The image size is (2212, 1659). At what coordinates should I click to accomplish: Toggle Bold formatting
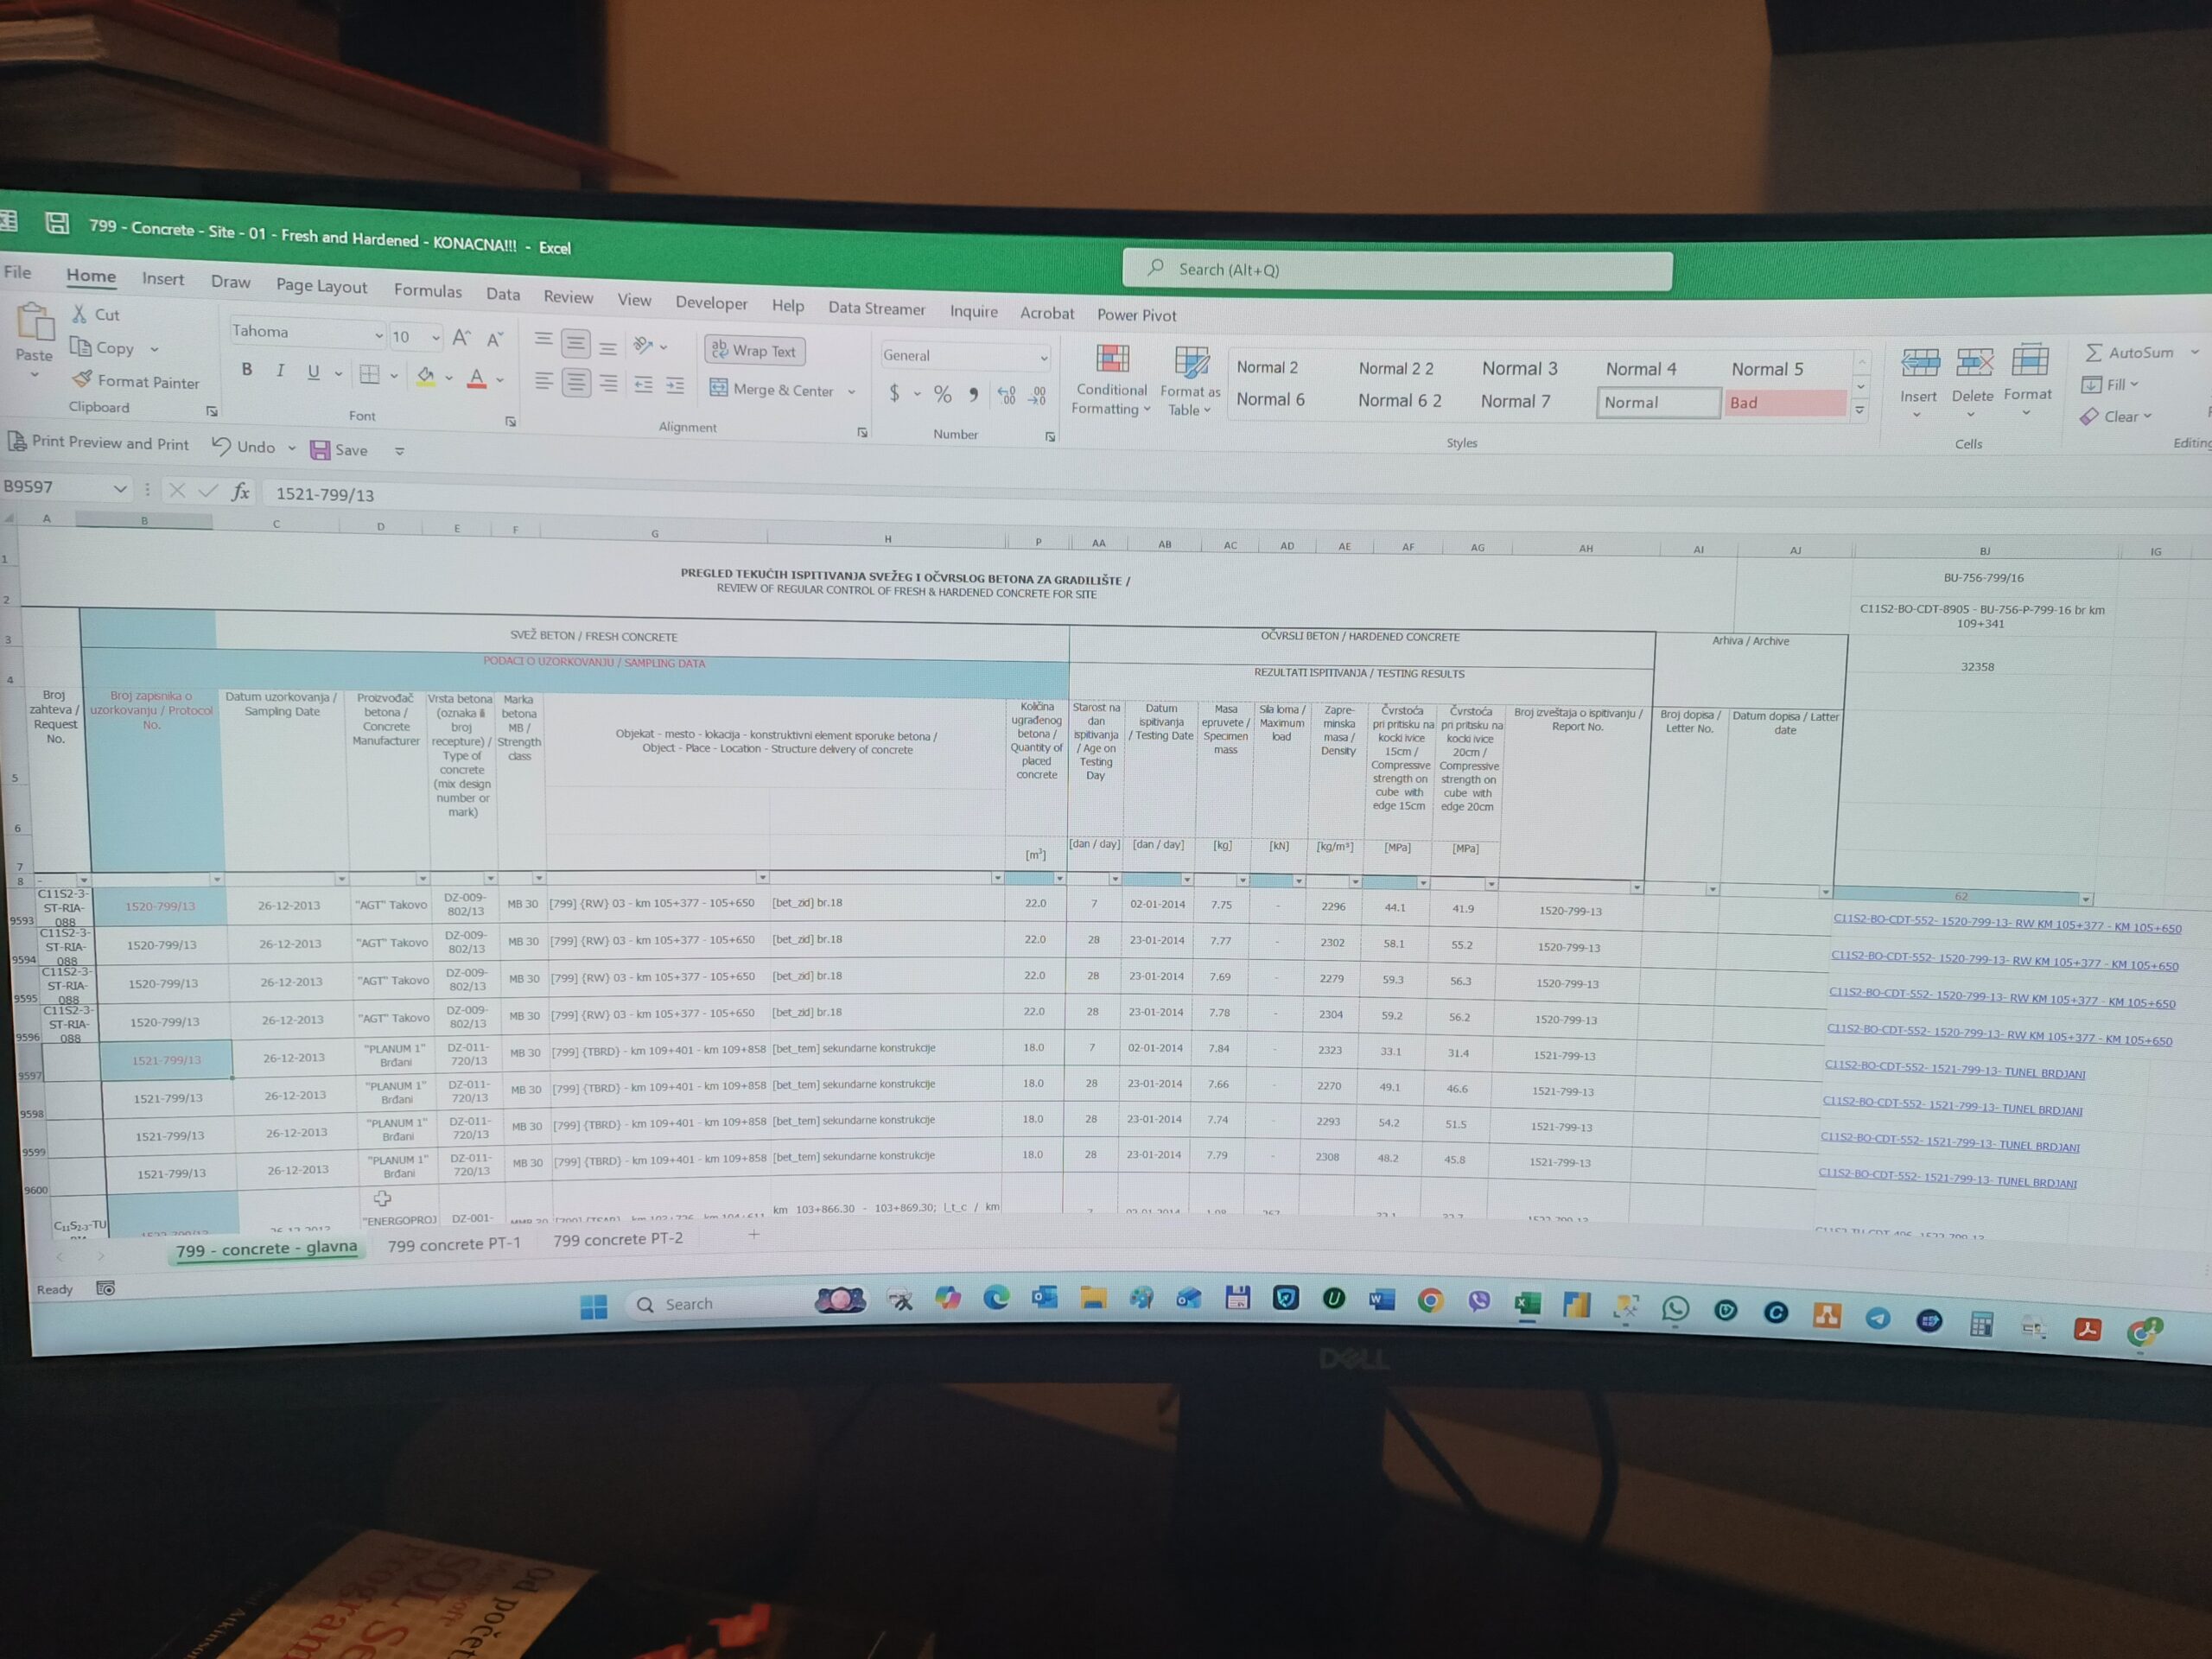click(247, 370)
